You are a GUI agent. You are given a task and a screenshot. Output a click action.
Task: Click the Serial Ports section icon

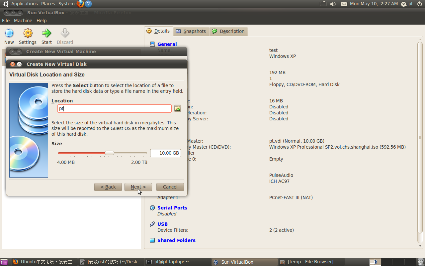tap(152, 207)
